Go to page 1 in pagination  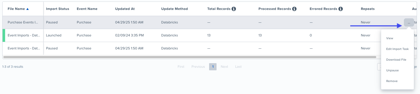[x=213, y=67]
